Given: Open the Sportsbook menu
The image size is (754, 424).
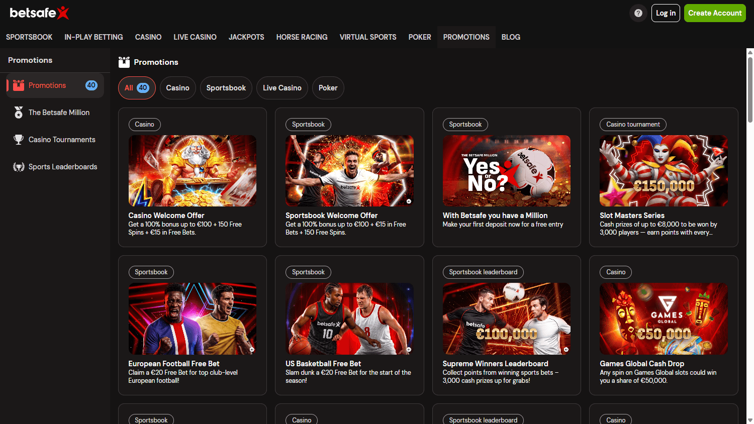Looking at the screenshot, I should point(29,37).
